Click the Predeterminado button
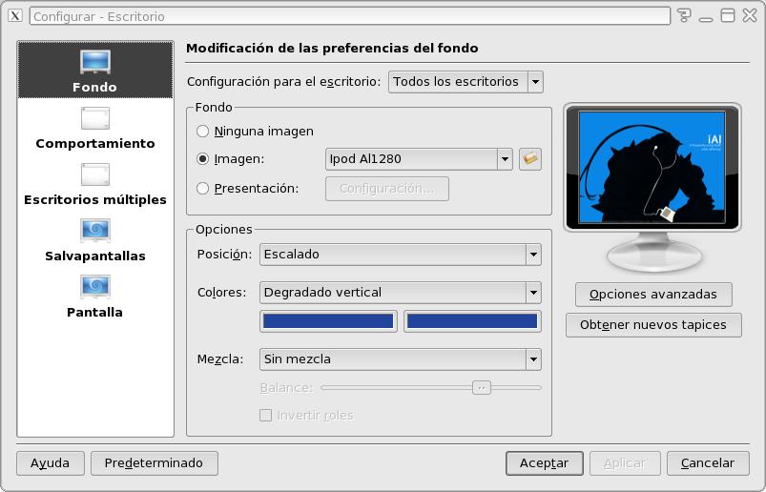 tap(155, 463)
